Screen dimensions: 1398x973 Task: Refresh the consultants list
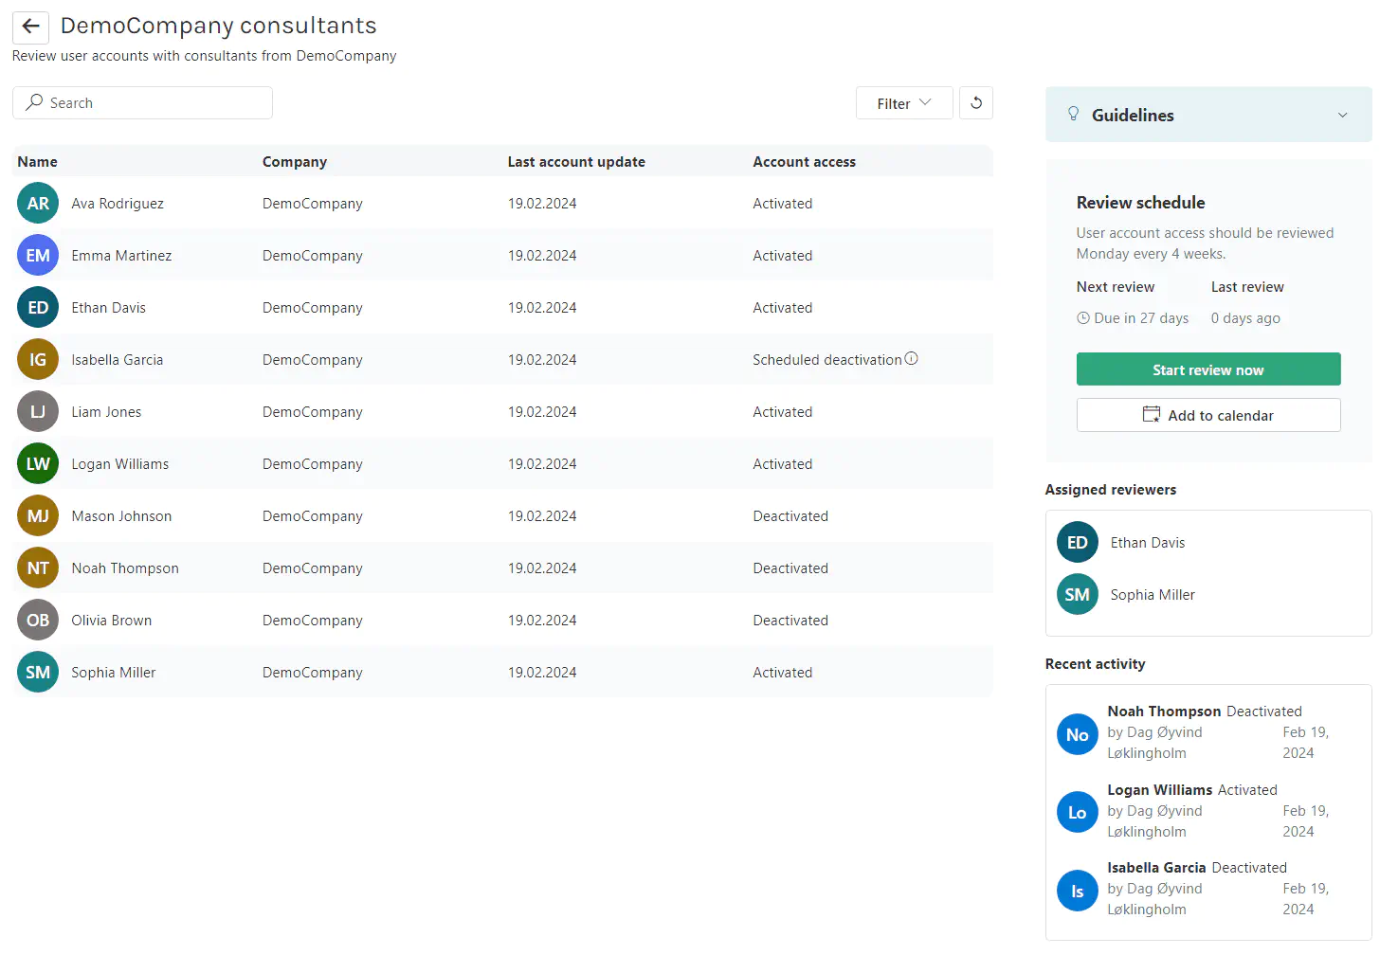click(976, 102)
